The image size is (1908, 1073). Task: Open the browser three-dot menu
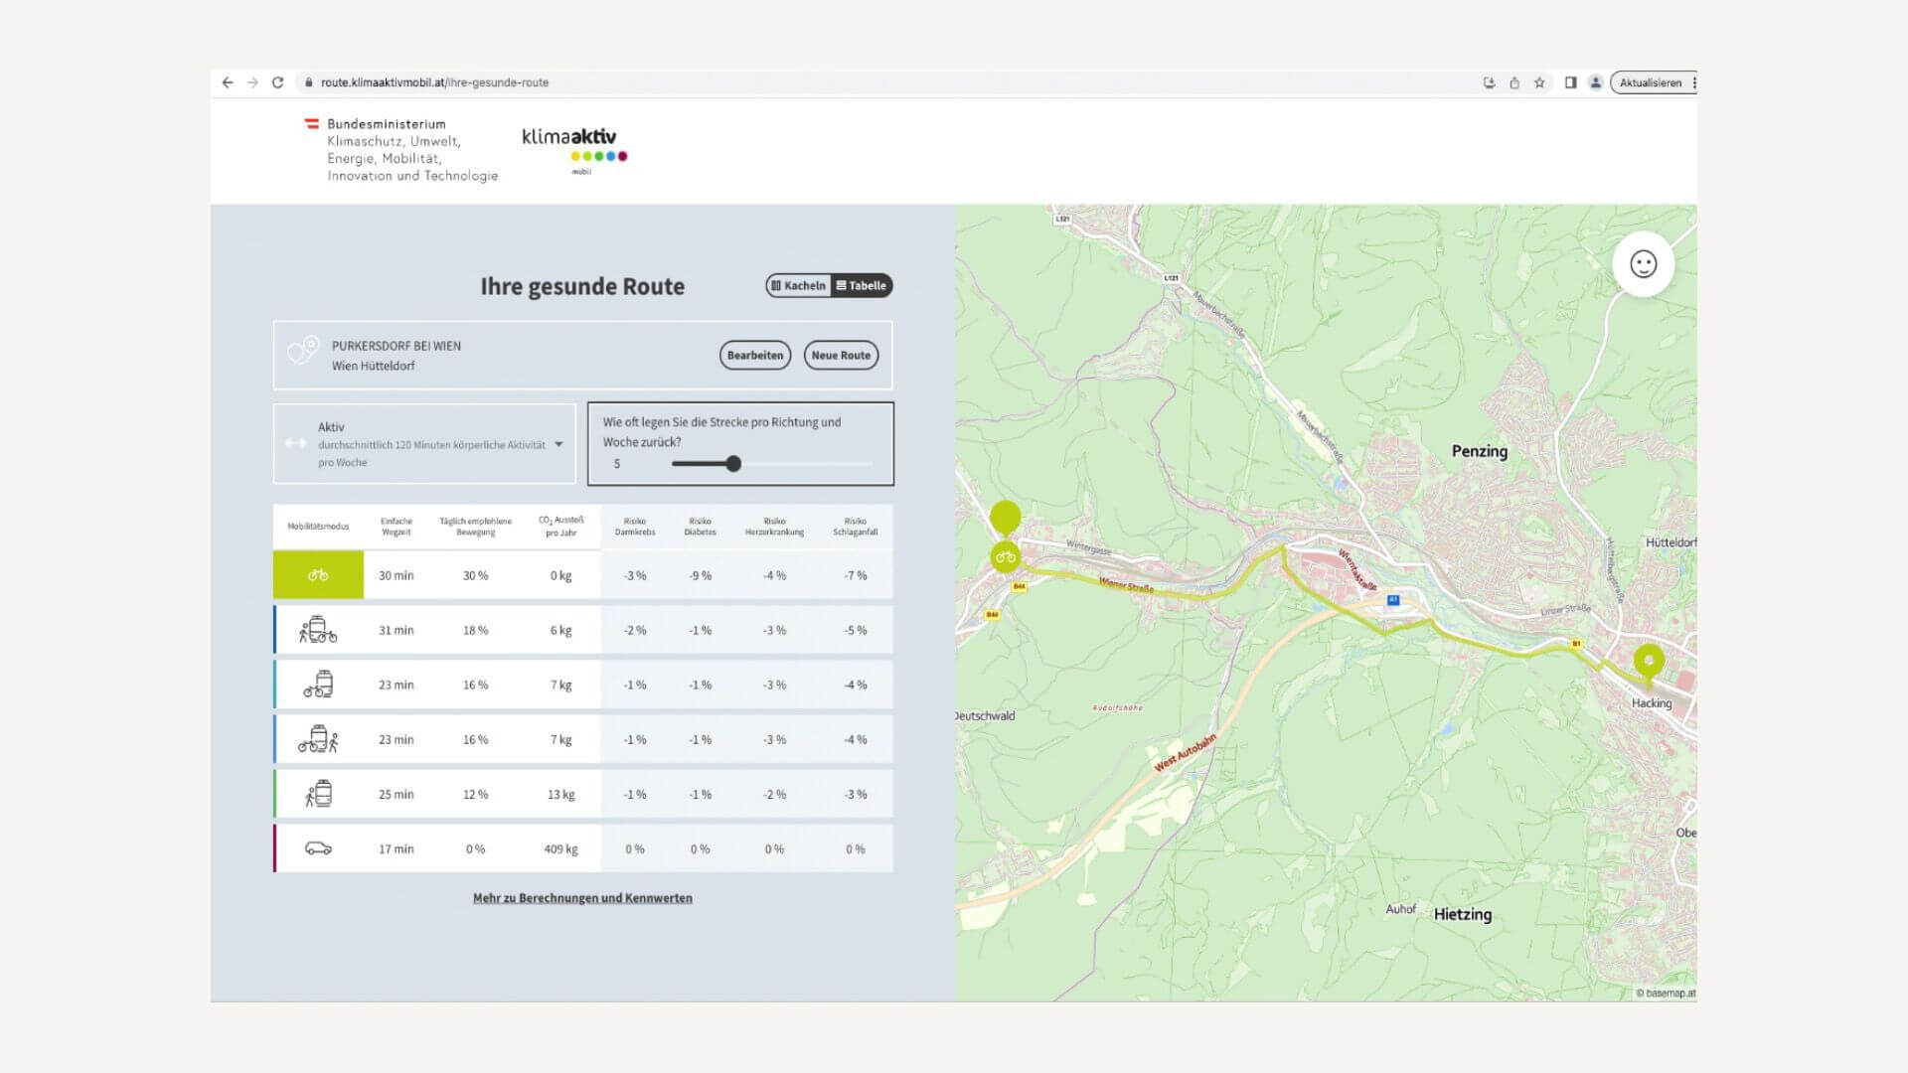tap(1693, 82)
